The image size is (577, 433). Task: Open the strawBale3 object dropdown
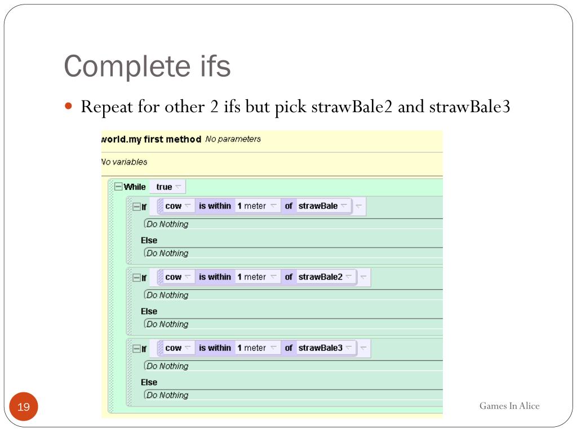(x=349, y=347)
